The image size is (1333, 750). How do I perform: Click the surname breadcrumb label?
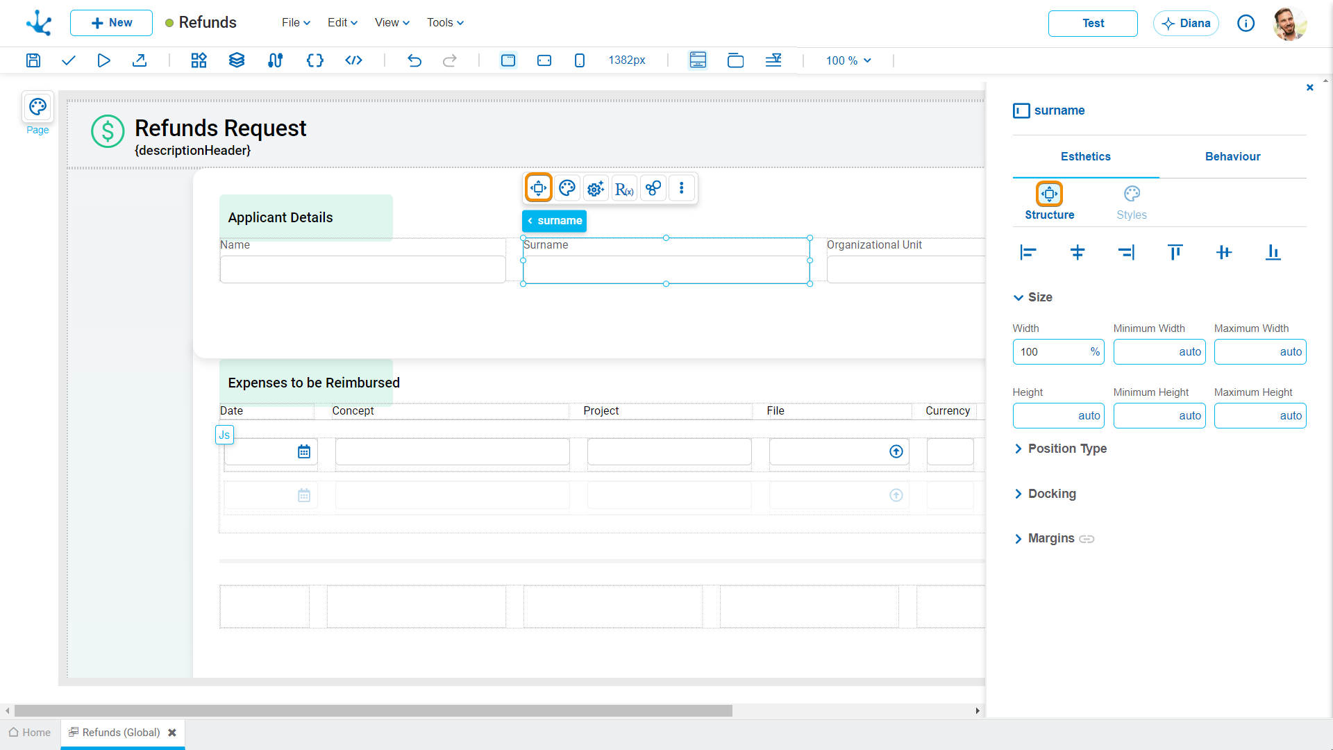pyautogui.click(x=554, y=221)
